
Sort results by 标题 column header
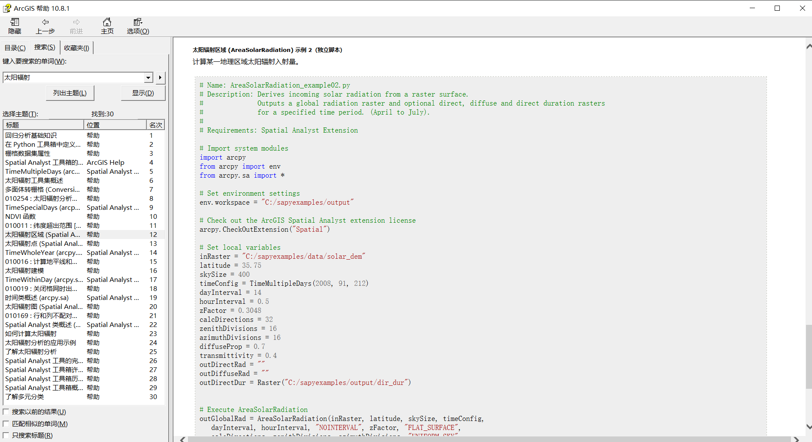click(x=43, y=125)
